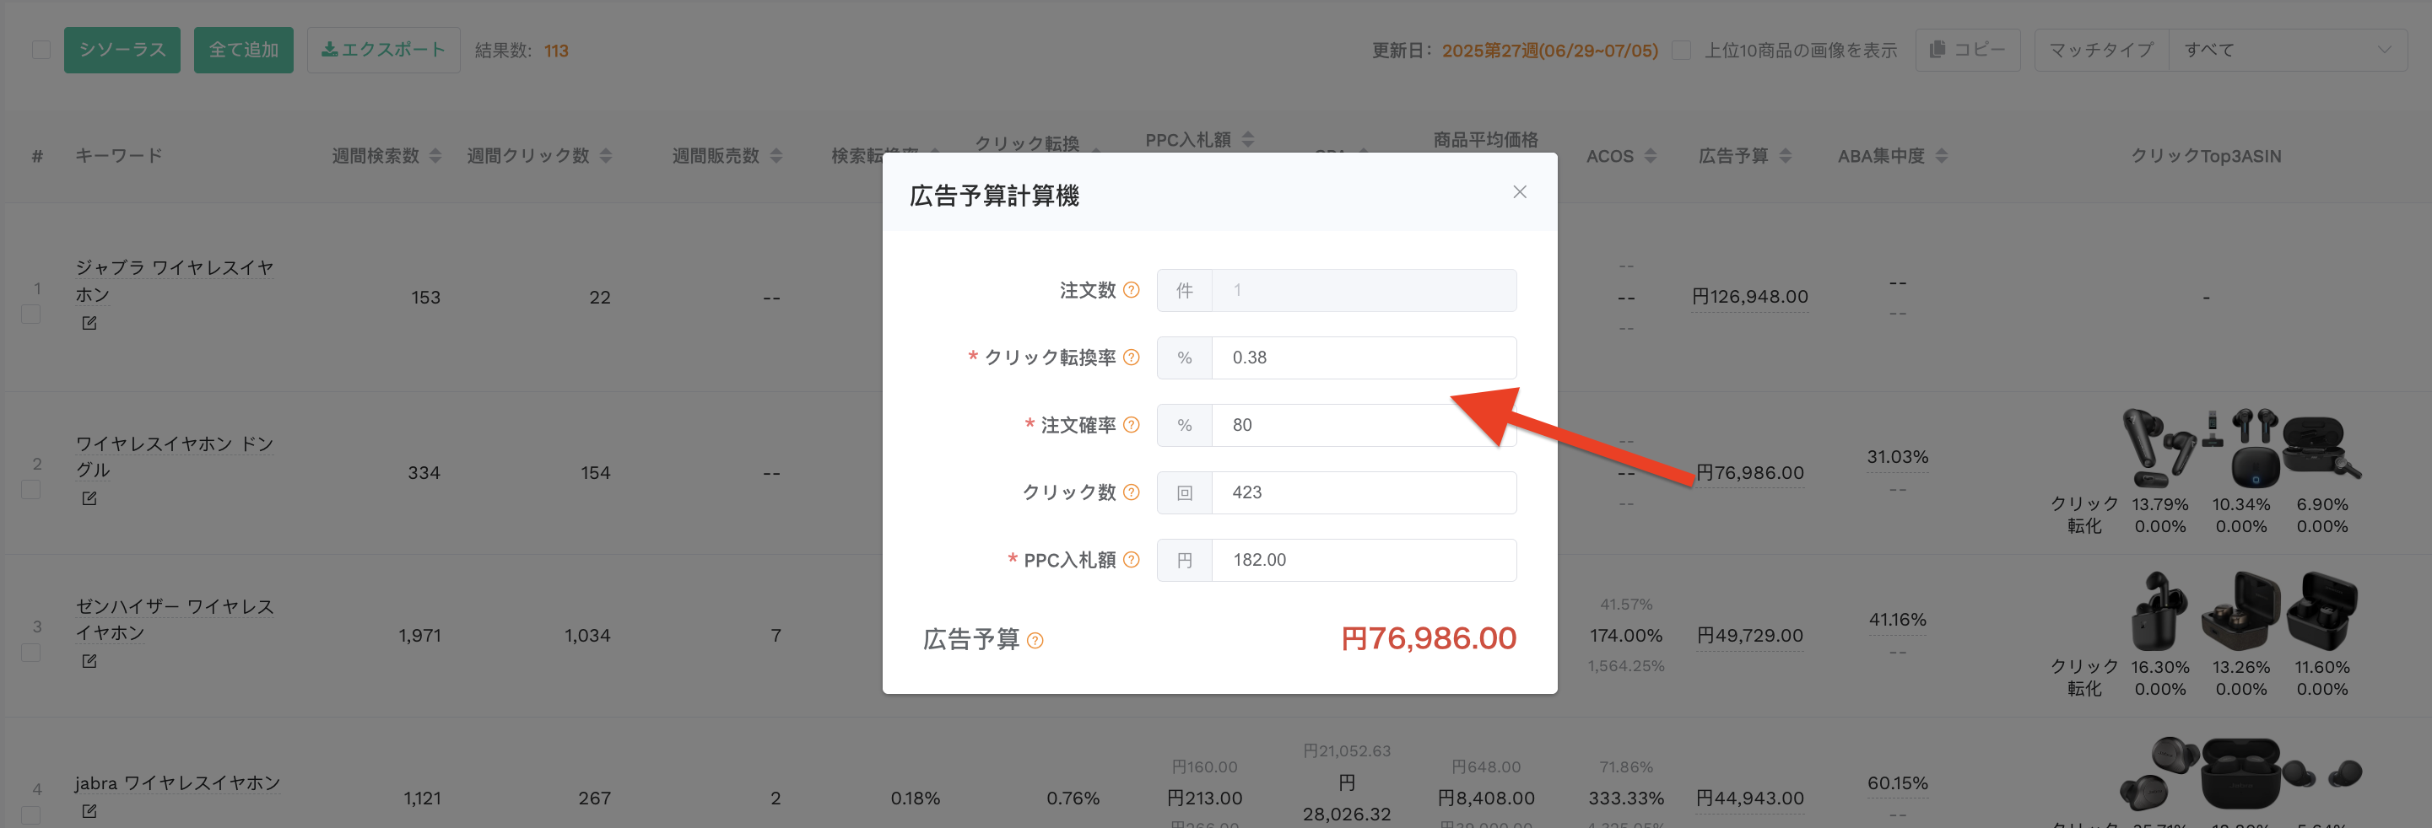Image resolution: width=2432 pixels, height=828 pixels.
Task: Click the 円49,729.00 ad budget value
Action: [1749, 636]
